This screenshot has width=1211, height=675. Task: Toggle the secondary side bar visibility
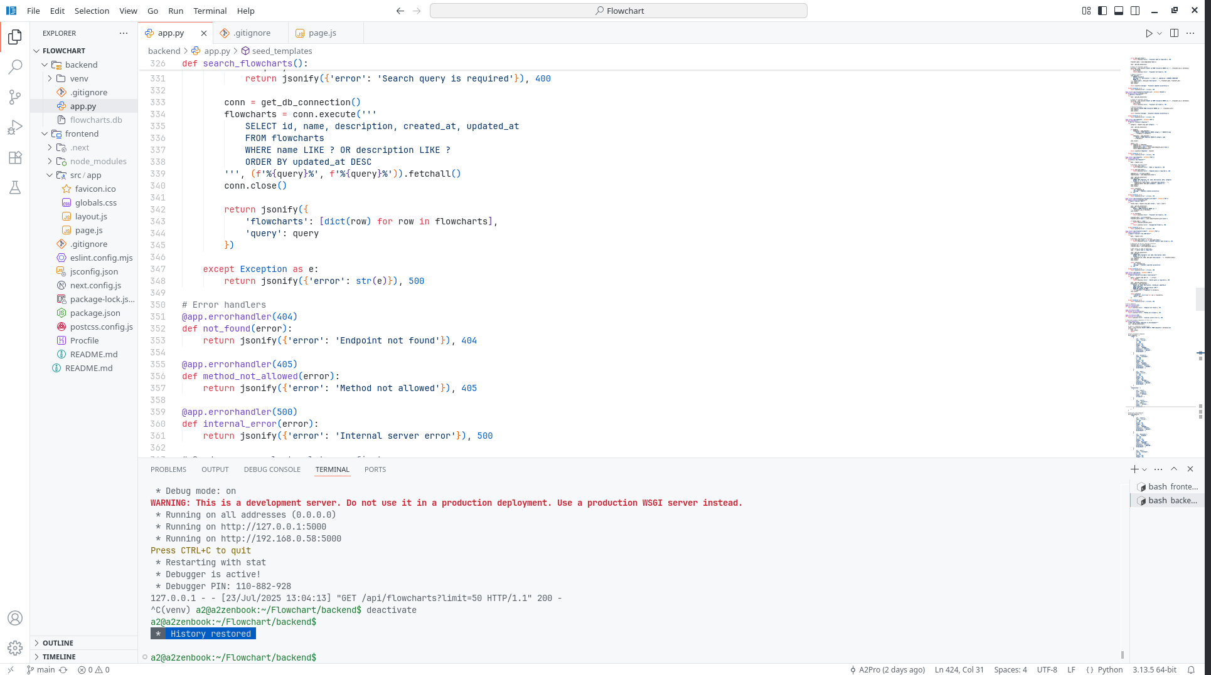tap(1135, 11)
